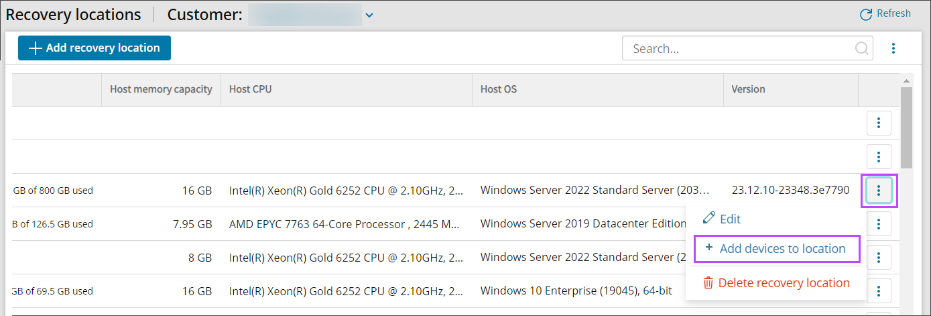Click the Refresh icon at top right
Image resolution: width=931 pixels, height=316 pixels.
pyautogui.click(x=866, y=14)
